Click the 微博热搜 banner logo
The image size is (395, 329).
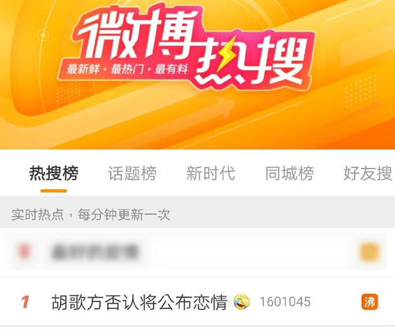point(191,46)
